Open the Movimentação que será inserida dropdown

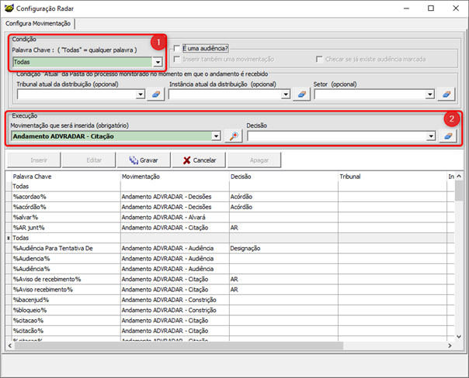(x=216, y=136)
